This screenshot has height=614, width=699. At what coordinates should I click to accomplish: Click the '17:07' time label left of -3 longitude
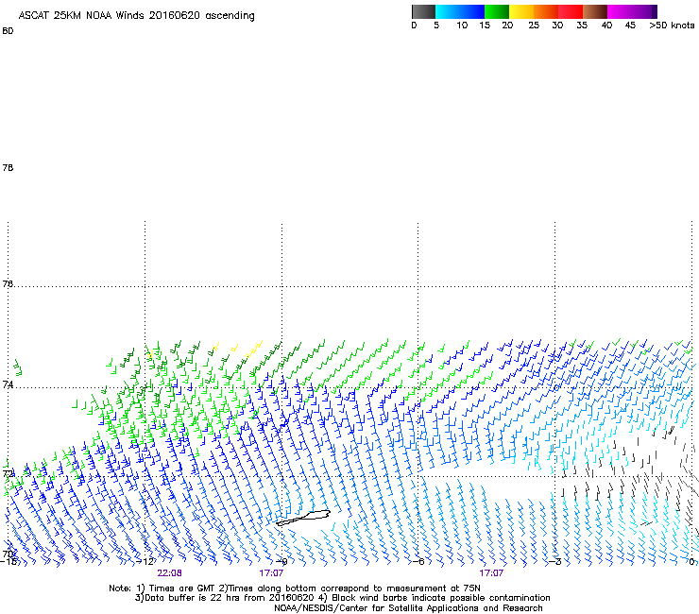click(x=491, y=573)
